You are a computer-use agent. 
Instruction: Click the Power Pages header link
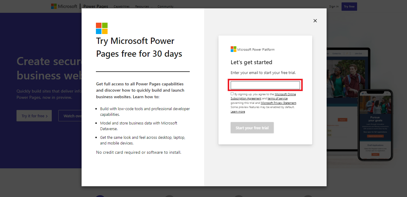pyautogui.click(x=96, y=6)
